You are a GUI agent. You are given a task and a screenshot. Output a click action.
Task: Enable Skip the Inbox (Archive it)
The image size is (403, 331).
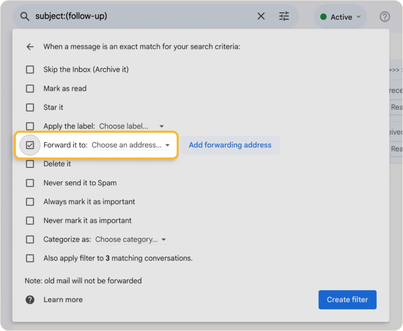tap(30, 69)
